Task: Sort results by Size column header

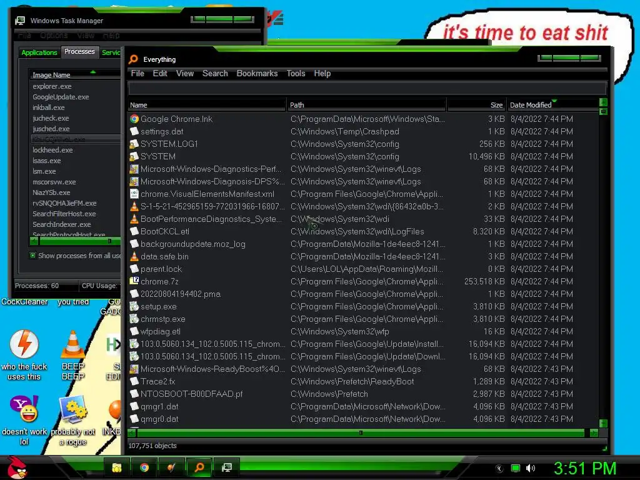Action: coord(476,105)
